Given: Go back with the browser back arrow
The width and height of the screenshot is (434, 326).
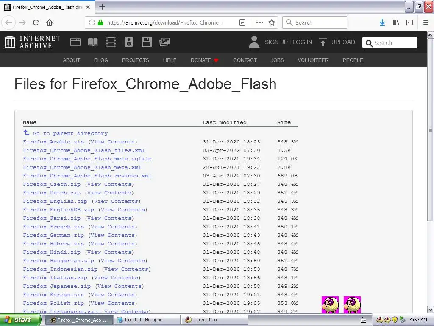Looking at the screenshot, I should [8, 23].
